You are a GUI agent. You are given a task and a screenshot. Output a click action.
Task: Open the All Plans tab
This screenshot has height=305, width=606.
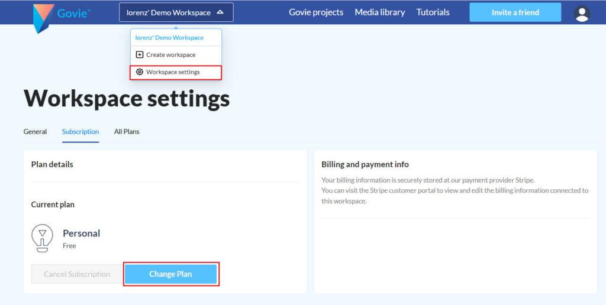point(127,132)
